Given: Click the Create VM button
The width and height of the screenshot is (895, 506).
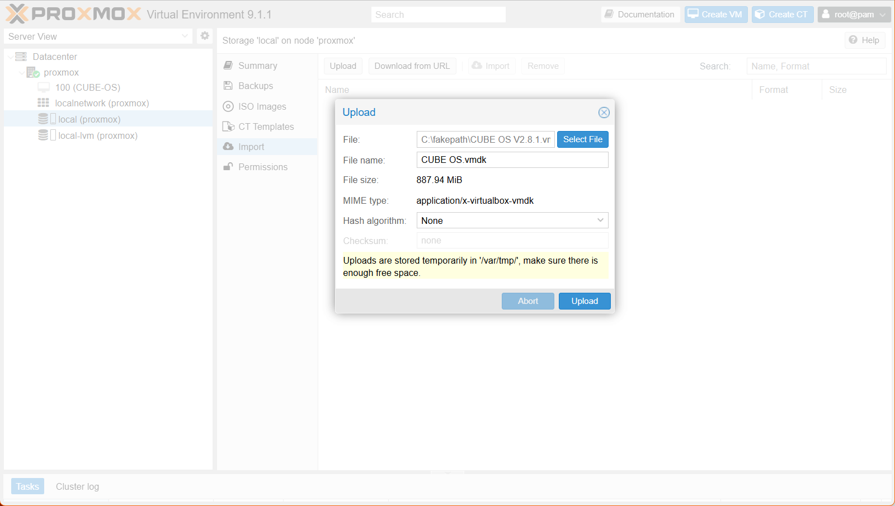Looking at the screenshot, I should tap(715, 15).
